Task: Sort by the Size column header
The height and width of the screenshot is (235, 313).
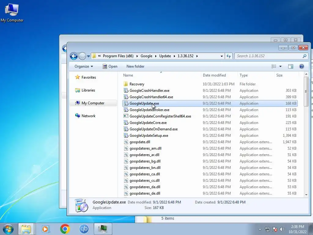Action: click(x=279, y=75)
